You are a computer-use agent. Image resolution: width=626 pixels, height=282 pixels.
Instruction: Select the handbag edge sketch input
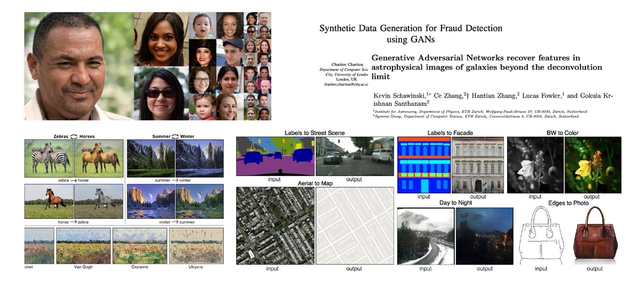pos(541,236)
